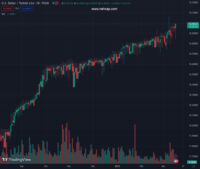Screen dimensions: 200x169
Task: Click the red data mode indicator icon
Action: point(57,3)
